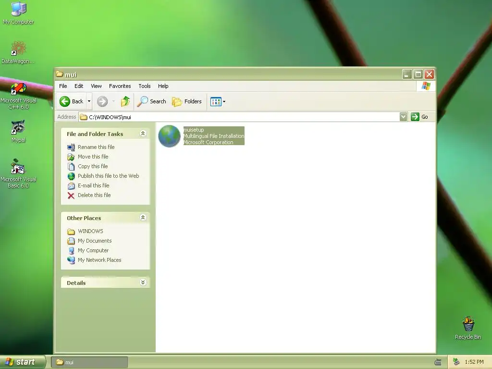The image size is (492, 369).
Task: Go up one folder level
Action: tap(125, 101)
